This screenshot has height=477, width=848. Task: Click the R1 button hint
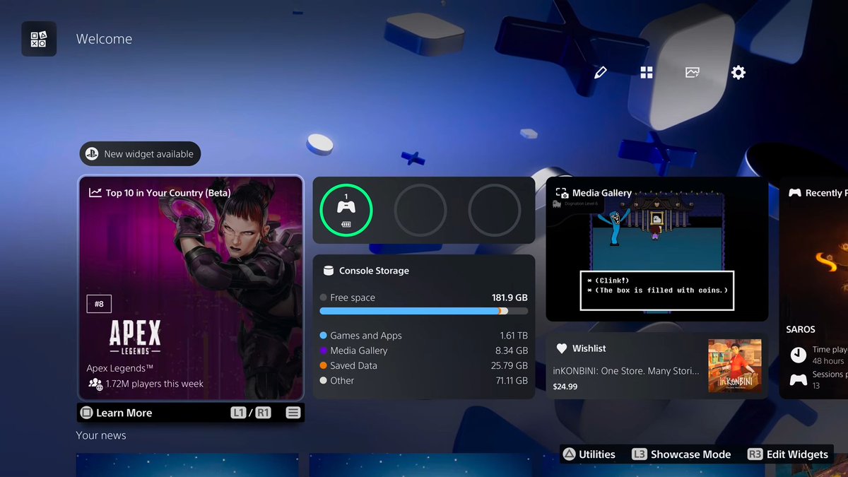(x=263, y=413)
